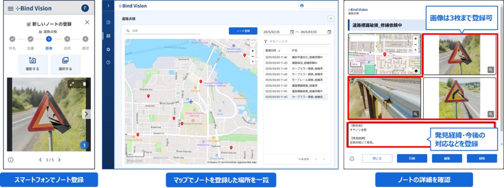Select step 3 画像 in the wizard
Viewport: 504px width, 188px height.
48,39
